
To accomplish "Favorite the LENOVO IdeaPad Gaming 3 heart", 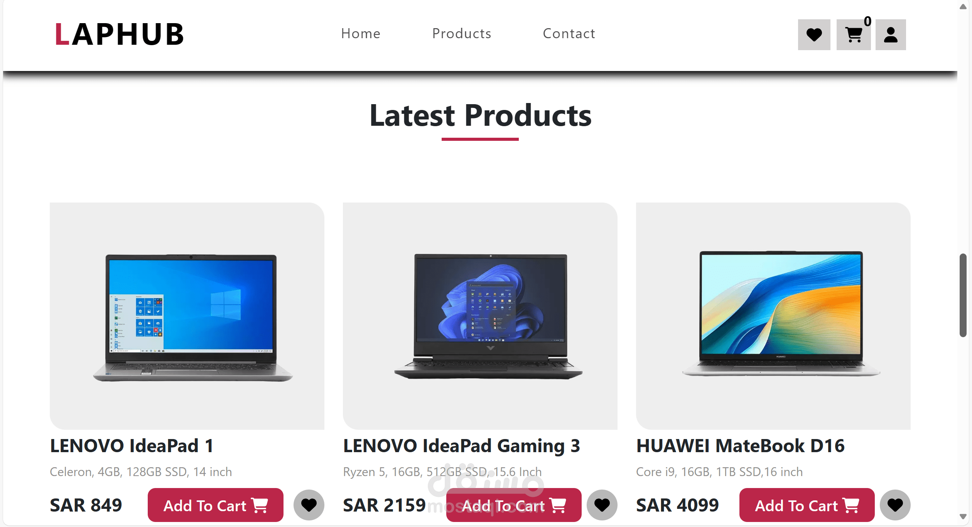I will [x=602, y=505].
